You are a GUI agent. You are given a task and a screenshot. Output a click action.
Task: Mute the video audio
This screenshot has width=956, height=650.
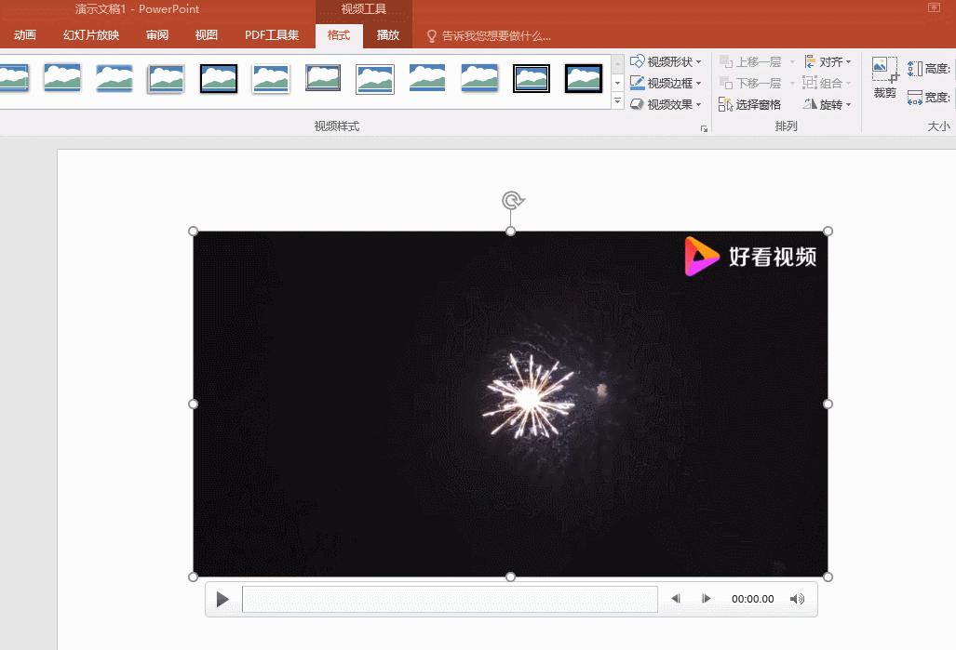[798, 599]
